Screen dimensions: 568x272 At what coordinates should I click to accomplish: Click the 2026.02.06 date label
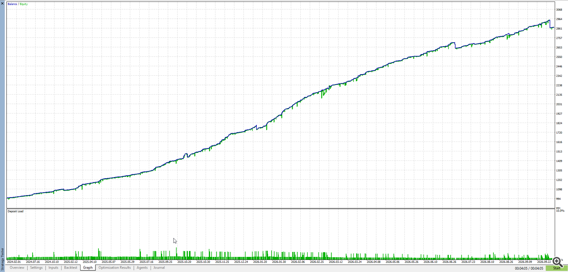(298, 262)
